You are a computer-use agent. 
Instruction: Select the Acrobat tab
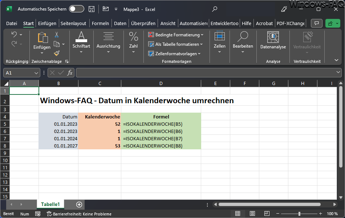264,23
